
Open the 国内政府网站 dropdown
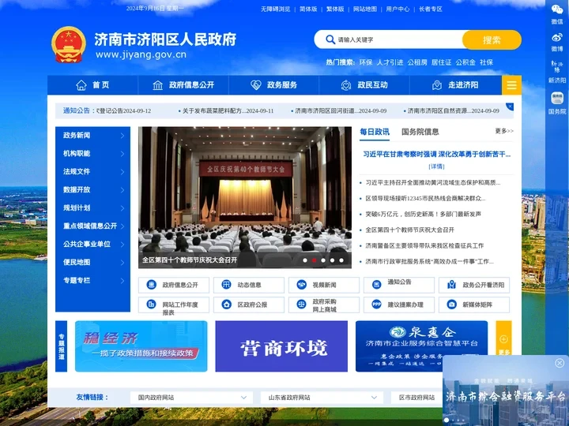191,398
